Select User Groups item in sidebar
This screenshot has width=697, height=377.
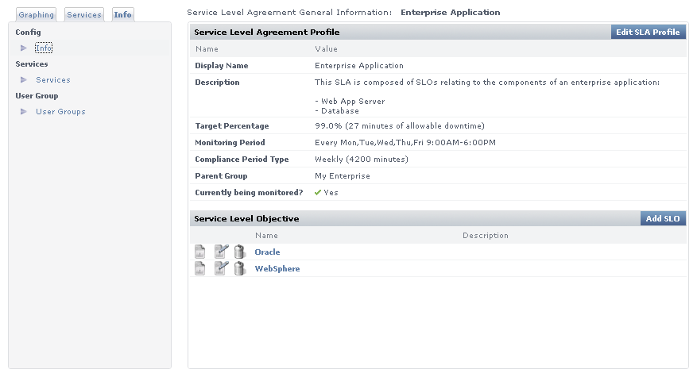point(60,112)
